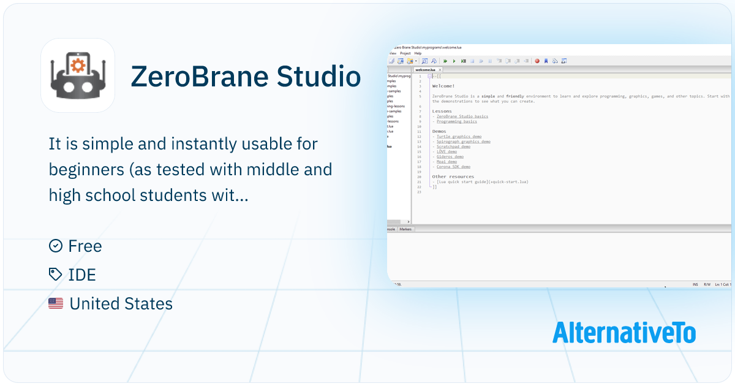Image resolution: width=735 pixels, height=386 pixels.
Task: Click the Find and Replace magnifier icon
Action: click(x=434, y=60)
